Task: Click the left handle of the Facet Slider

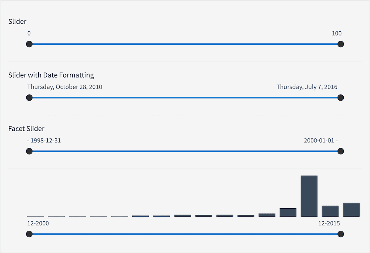Action: [30, 151]
